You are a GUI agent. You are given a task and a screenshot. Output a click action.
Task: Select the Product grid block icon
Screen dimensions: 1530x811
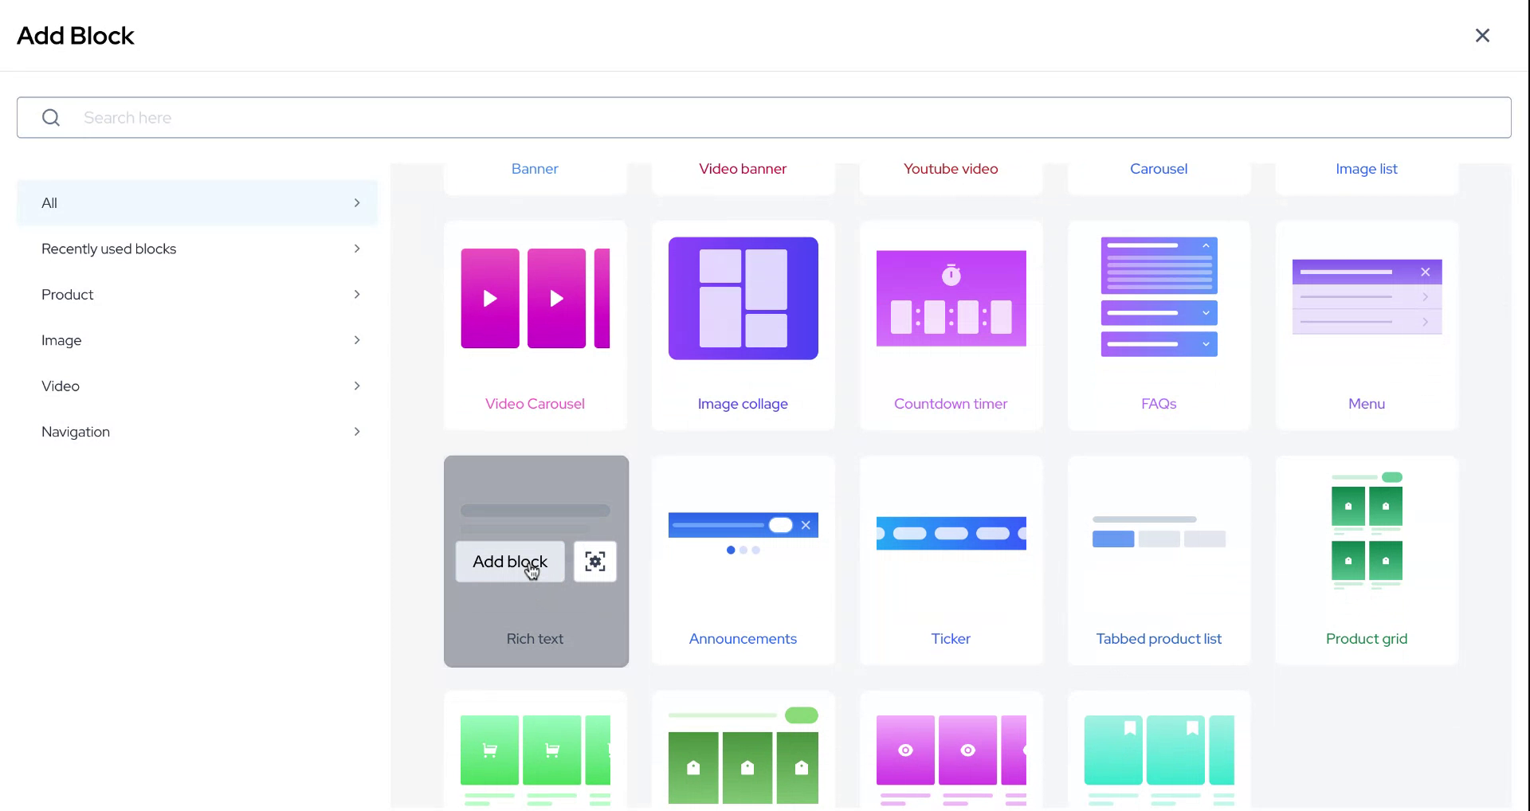1367,531
